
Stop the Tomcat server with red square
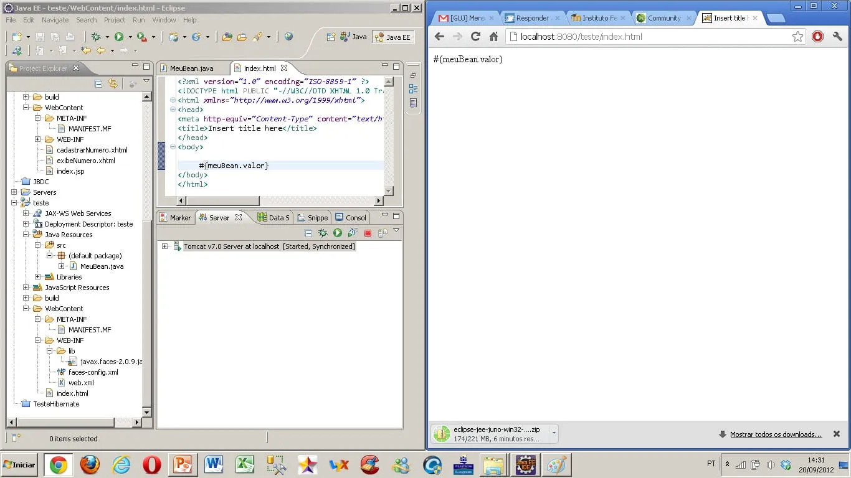click(368, 233)
